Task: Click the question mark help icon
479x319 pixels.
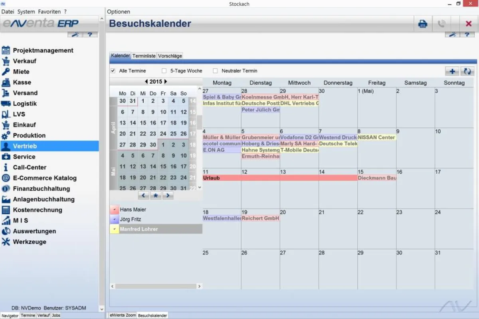Action: tap(468, 34)
